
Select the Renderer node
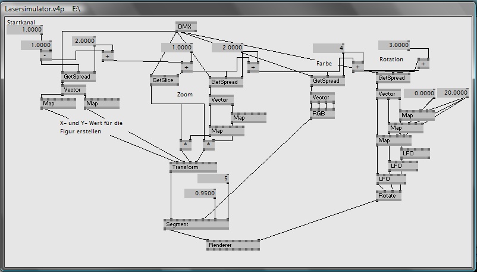[x=233, y=245]
